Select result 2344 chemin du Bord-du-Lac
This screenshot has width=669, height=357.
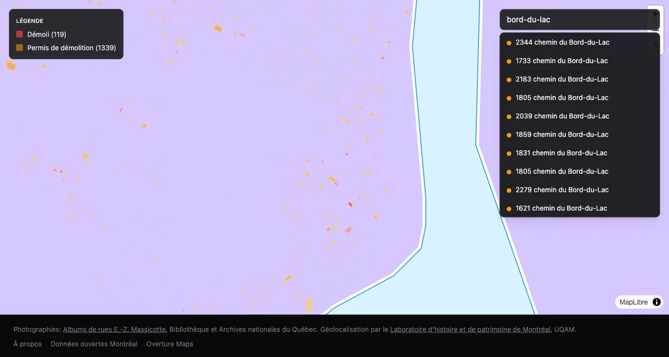(580, 42)
